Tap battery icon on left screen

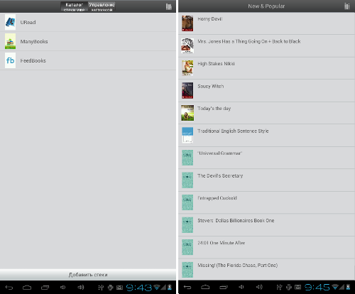tap(170, 287)
